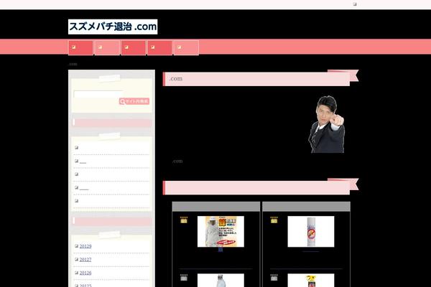Click the サイト内検索 search button
The height and width of the screenshot is (287, 431).
point(134,101)
